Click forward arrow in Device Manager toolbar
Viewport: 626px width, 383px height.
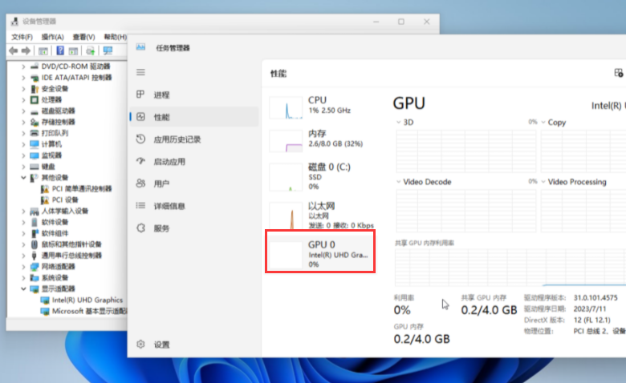(x=26, y=50)
